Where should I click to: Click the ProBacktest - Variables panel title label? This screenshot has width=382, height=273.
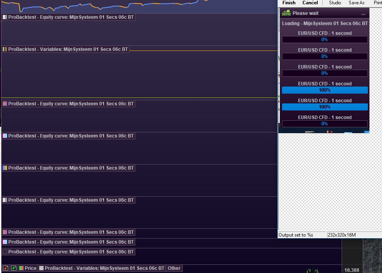click(x=68, y=49)
